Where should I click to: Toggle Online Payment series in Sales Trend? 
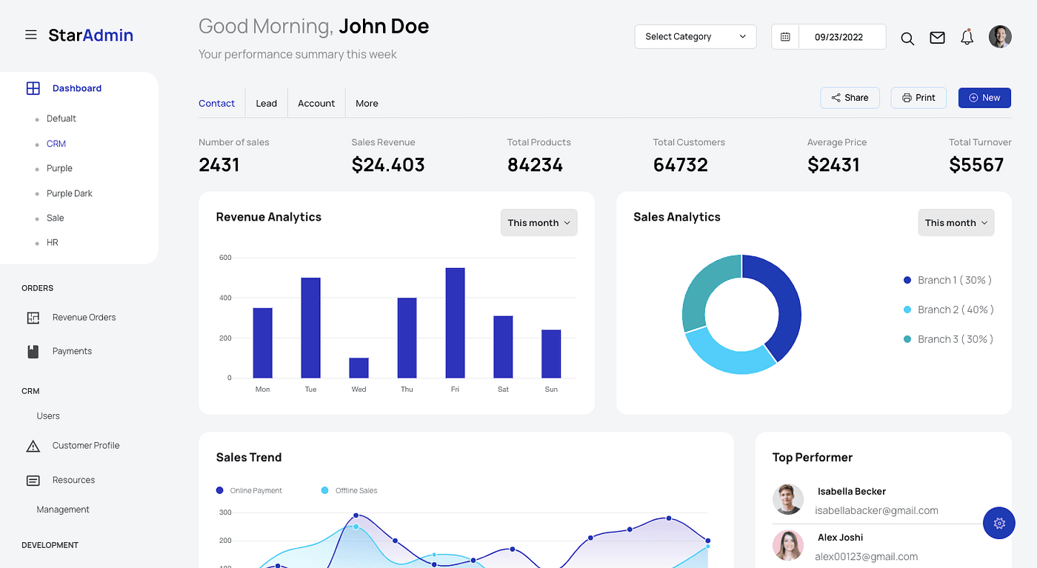pos(249,490)
